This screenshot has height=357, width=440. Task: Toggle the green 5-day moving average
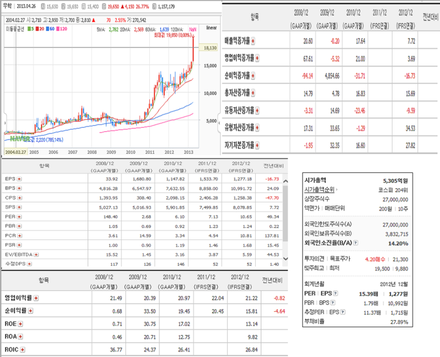coord(30,29)
